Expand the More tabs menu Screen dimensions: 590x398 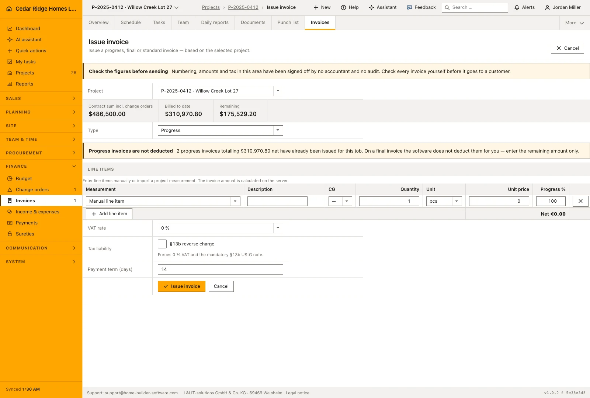[575, 23]
